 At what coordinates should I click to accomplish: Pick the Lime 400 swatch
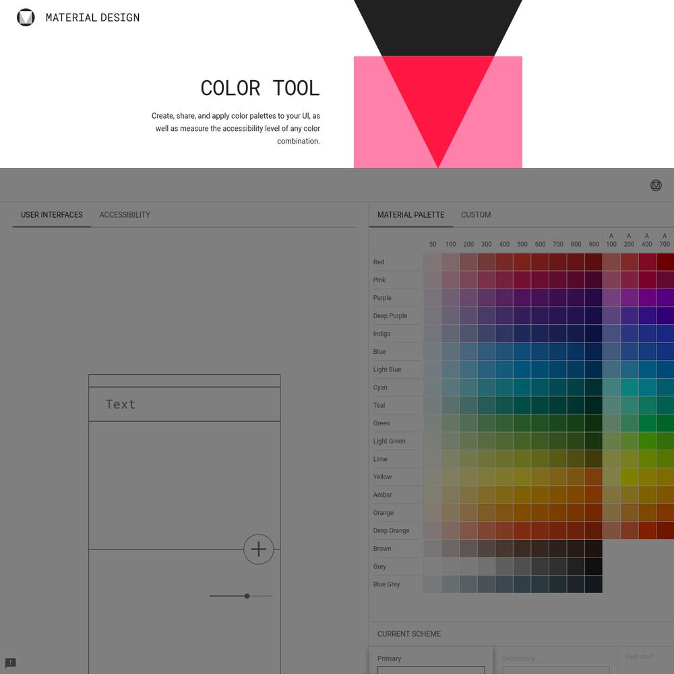(503, 459)
